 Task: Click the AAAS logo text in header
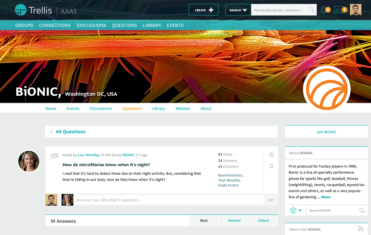tap(68, 11)
